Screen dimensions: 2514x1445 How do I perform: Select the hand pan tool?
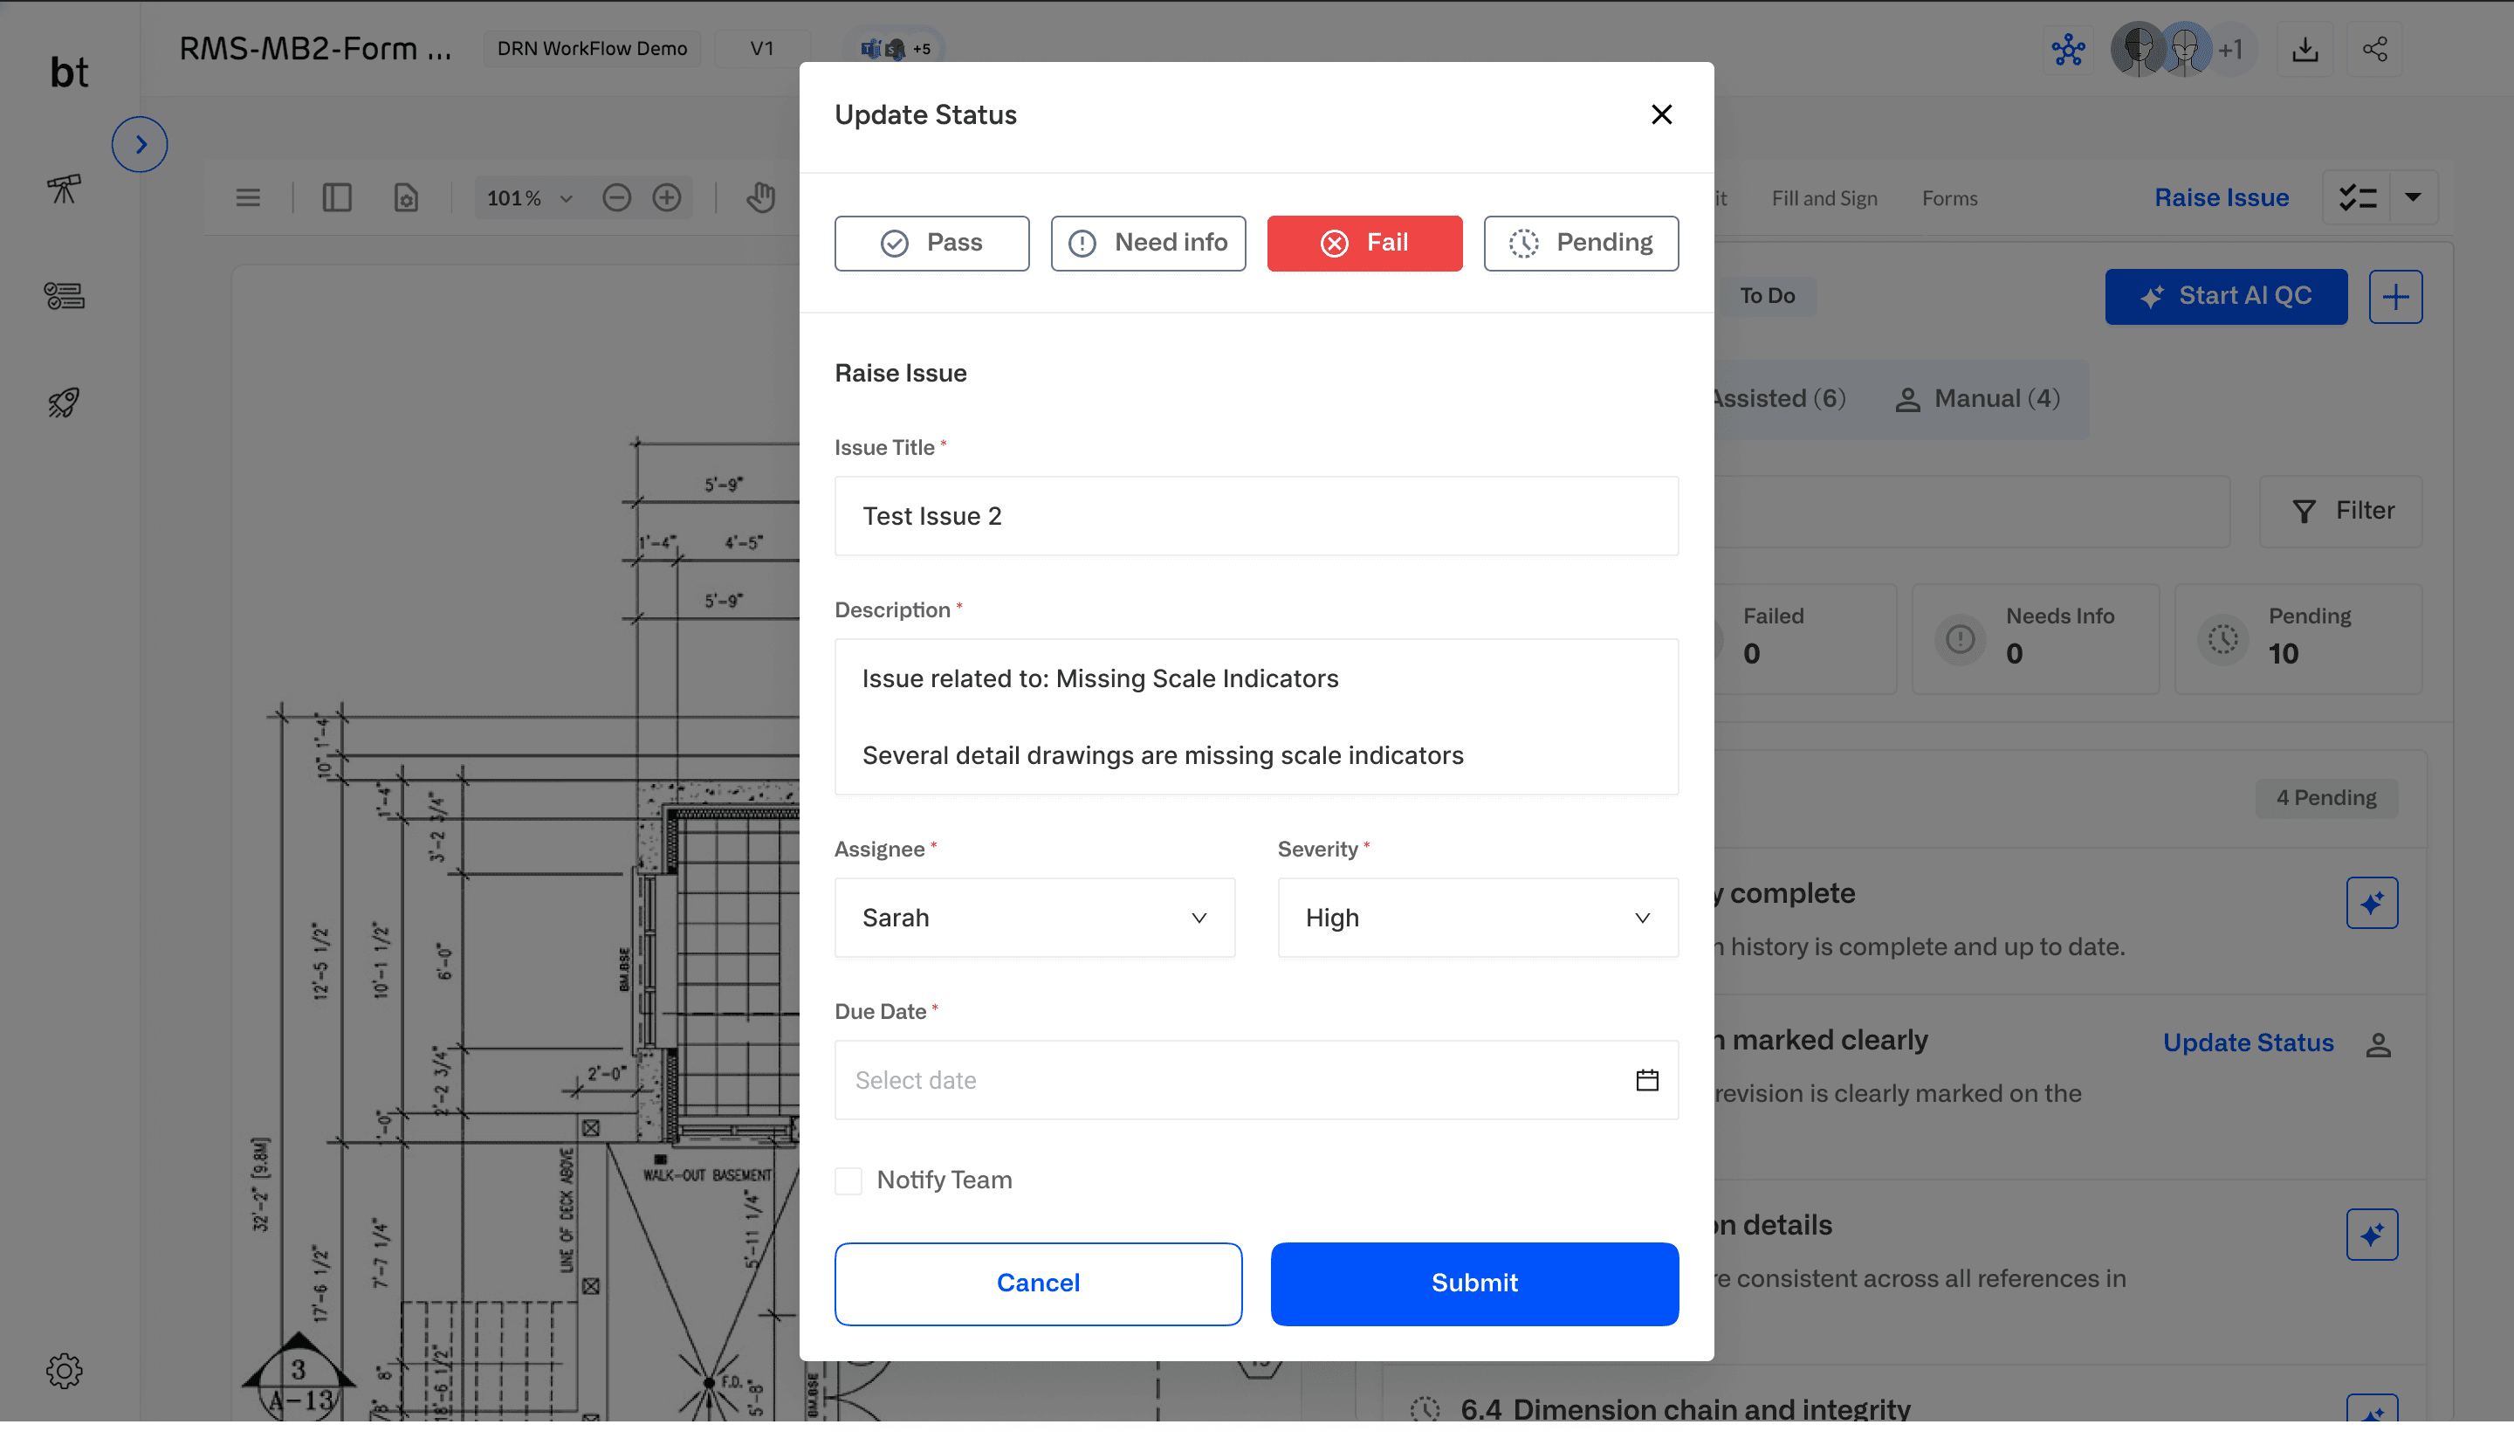[x=761, y=198]
